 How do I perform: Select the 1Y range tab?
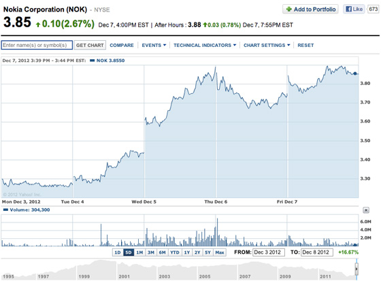pyautogui.click(x=187, y=252)
